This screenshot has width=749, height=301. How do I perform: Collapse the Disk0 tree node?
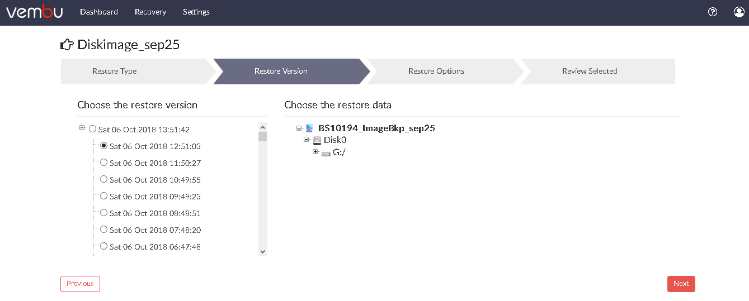click(307, 140)
